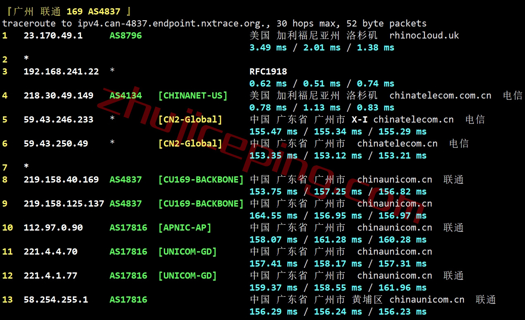Click the chinatelecom.com.cn domain

pyautogui.click(x=440, y=96)
